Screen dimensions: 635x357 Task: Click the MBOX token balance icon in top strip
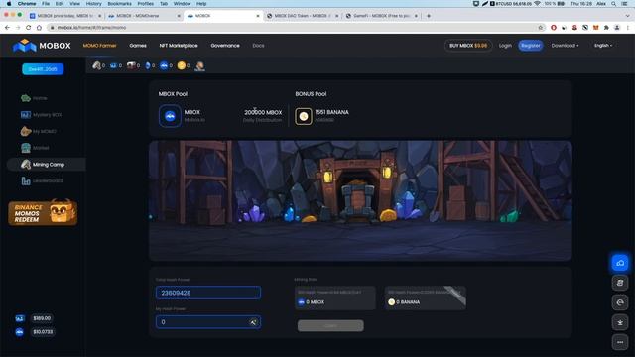click(x=164, y=65)
